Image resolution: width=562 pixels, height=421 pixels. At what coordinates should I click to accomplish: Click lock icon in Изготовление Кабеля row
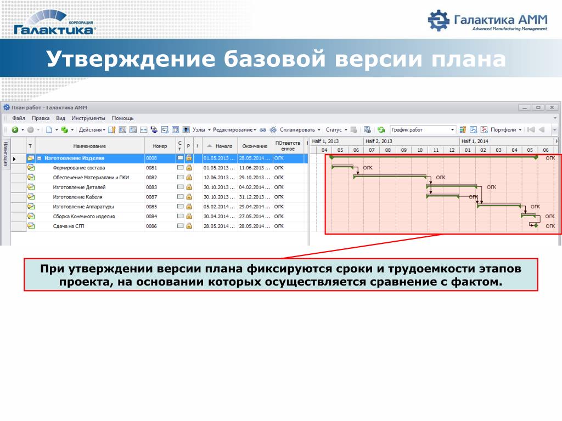[x=189, y=197]
